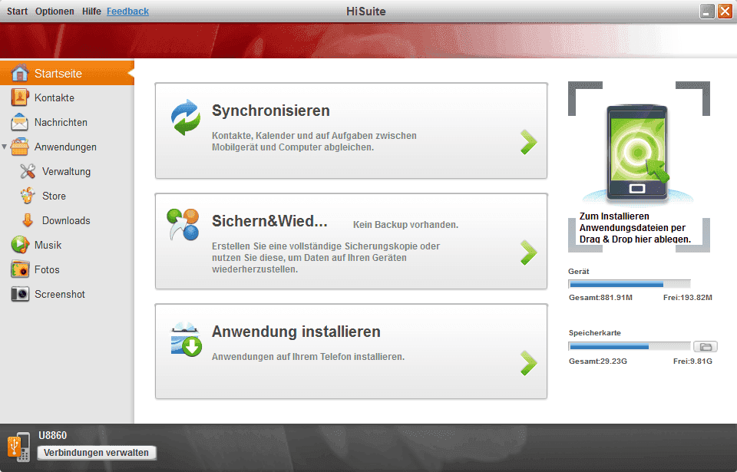Click 'Anwendungen auf Ihrem Telefon installieren.' text
Viewport: 737px width, 472px height.
pos(308,357)
